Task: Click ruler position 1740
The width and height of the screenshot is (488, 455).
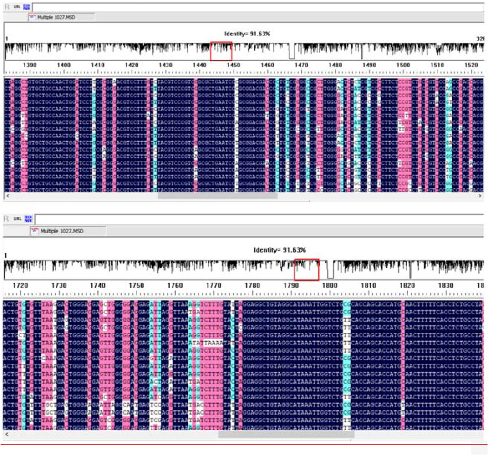Action: 97,285
